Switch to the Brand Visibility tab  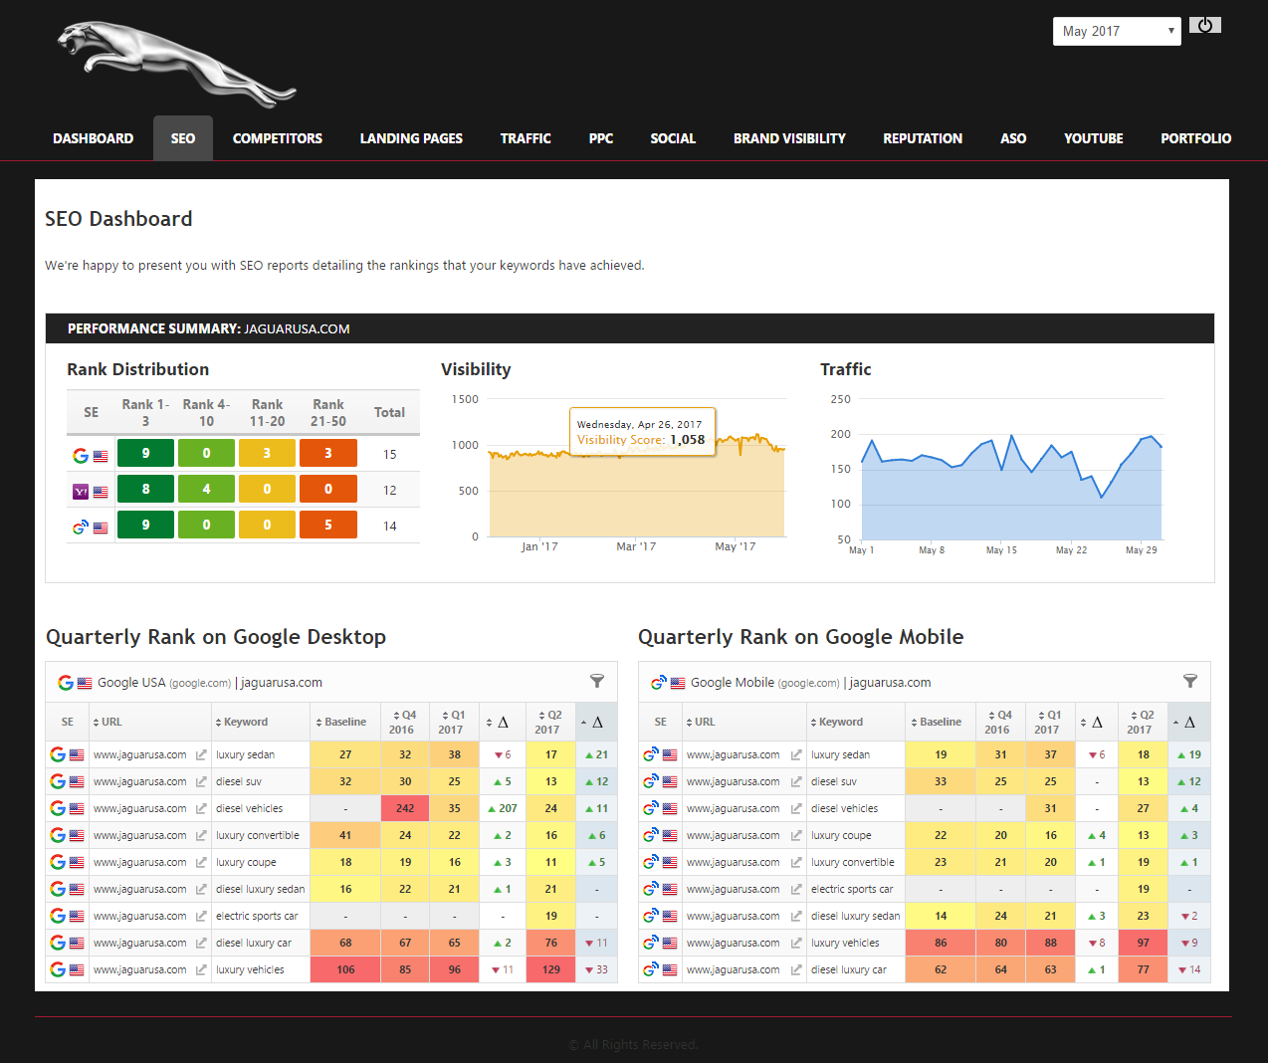tap(789, 138)
